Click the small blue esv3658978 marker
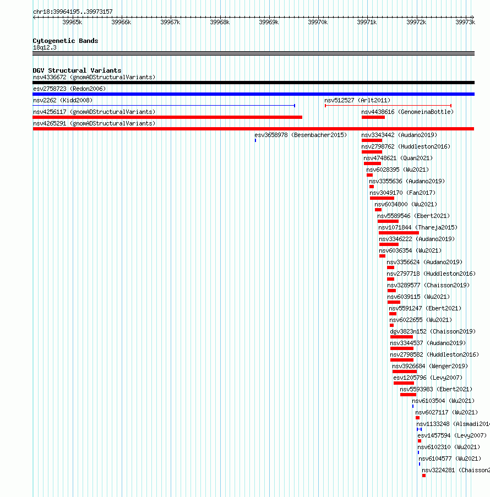This screenshot has width=490, height=497. (x=255, y=140)
